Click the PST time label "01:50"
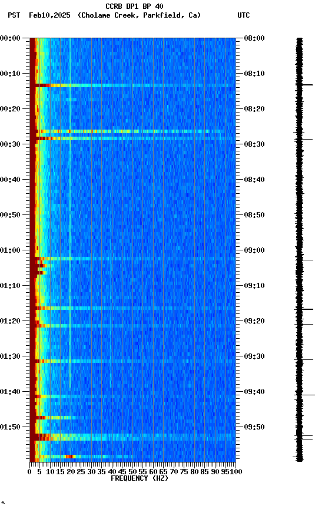The image size is (325, 509). pos(10,427)
